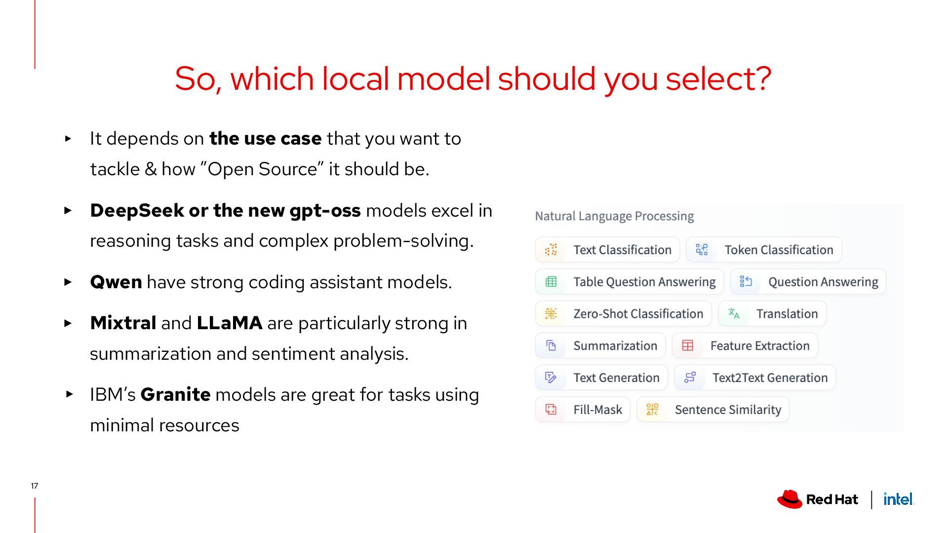948x533 pixels.
Task: Click the Translation language icon
Action: [734, 314]
